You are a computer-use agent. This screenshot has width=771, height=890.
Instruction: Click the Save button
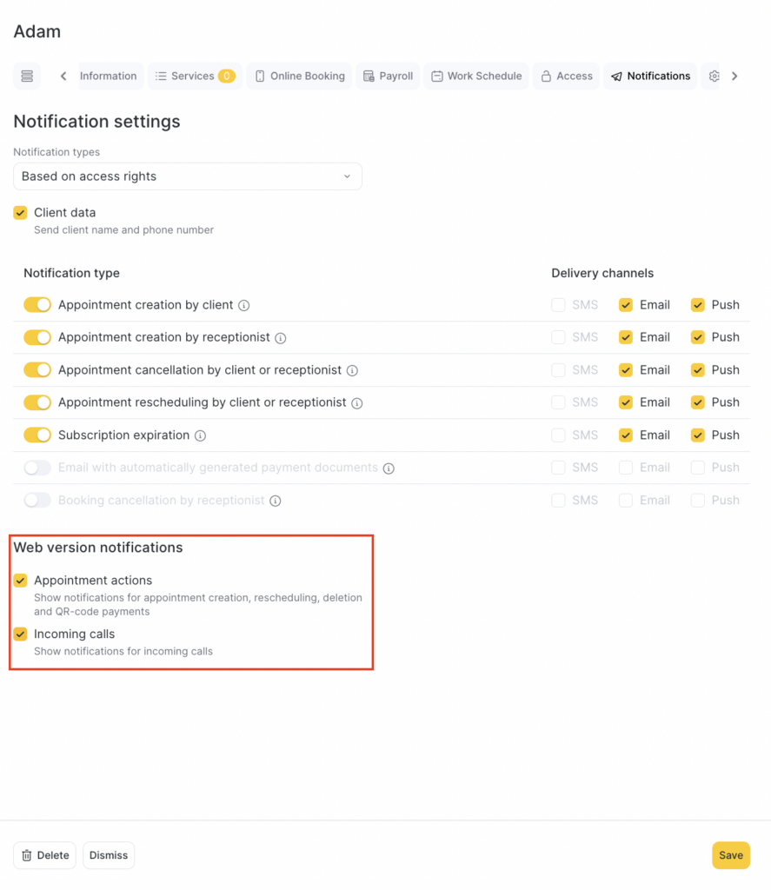730,855
